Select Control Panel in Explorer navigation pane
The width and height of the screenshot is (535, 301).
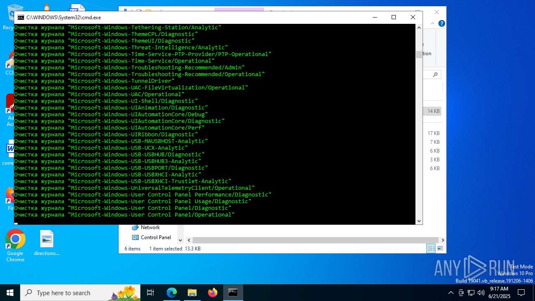tap(155, 237)
